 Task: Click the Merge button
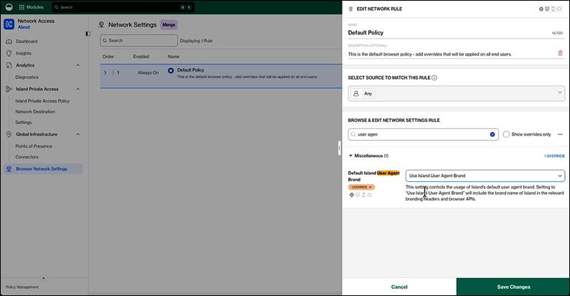click(169, 24)
